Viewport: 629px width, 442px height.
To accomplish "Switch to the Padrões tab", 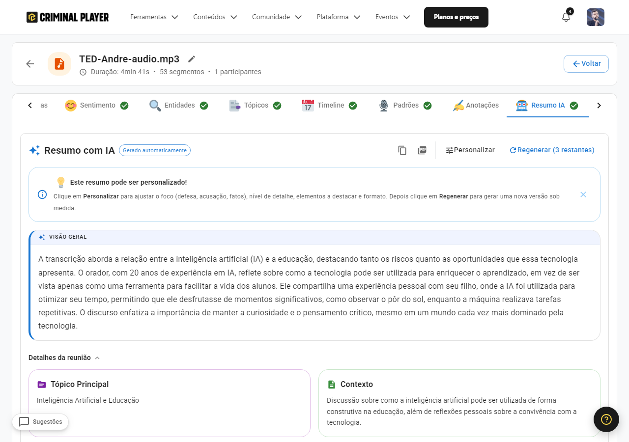I will (405, 106).
